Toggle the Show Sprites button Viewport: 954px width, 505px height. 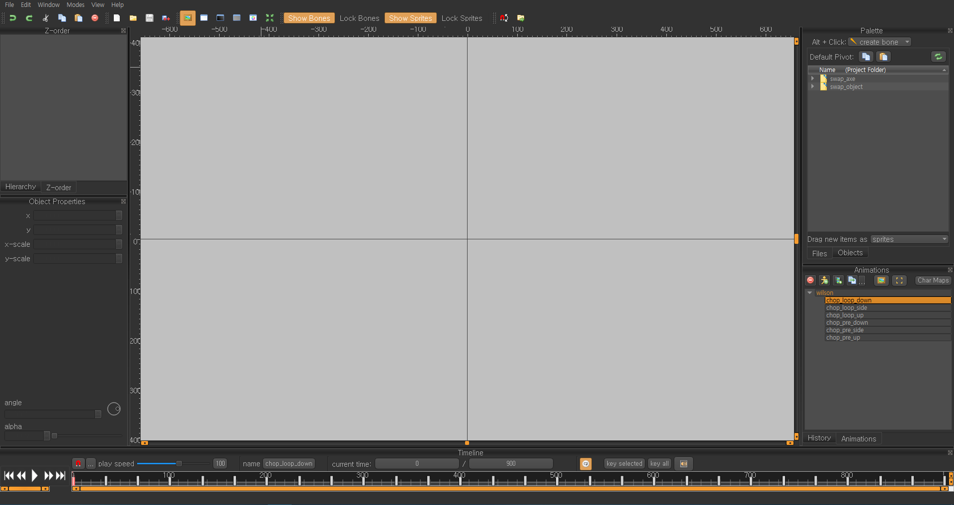tap(410, 18)
